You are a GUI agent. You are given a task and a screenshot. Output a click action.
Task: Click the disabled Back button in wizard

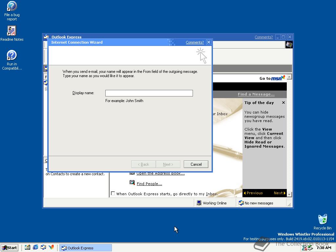coord(143,164)
